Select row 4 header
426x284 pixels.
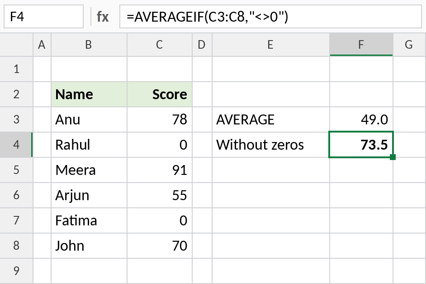(x=16, y=145)
